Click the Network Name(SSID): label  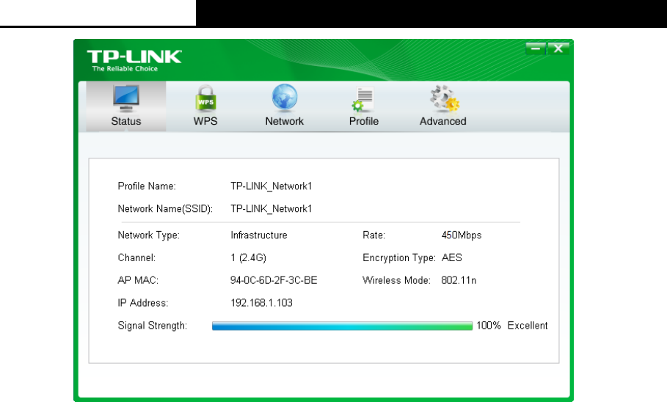pos(165,209)
